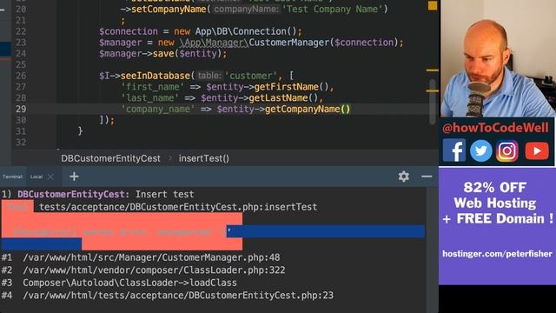
Task: Click the Composer\Autoload\ClassLoader->loadClass trace line
Action: 129,283
